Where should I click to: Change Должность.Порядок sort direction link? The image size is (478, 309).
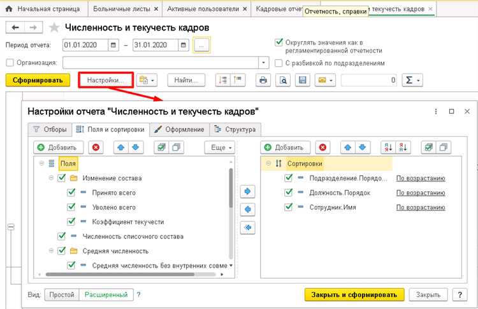pyautogui.click(x=421, y=193)
